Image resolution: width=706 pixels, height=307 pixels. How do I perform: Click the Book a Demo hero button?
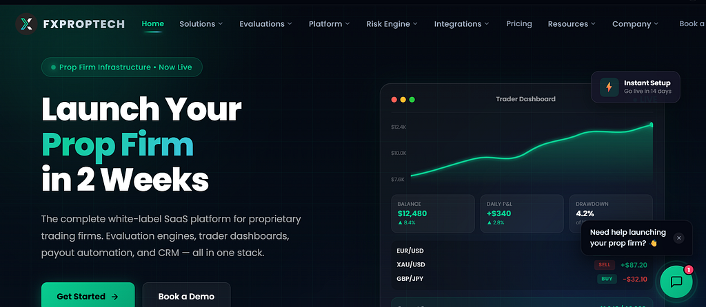(x=186, y=295)
